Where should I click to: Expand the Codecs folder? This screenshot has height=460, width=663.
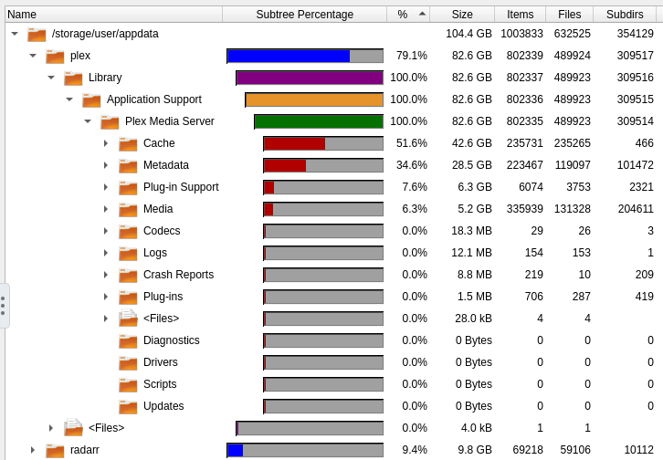[x=106, y=231]
